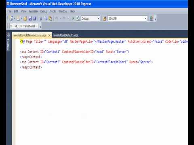Click the asp:Content ID="Content1" line

pos(75,52)
